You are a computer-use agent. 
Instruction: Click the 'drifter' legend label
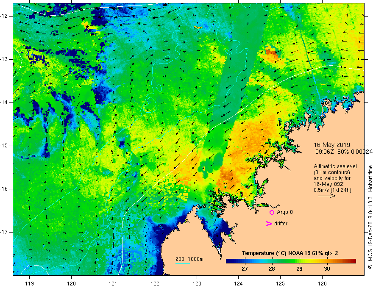pos(281,224)
